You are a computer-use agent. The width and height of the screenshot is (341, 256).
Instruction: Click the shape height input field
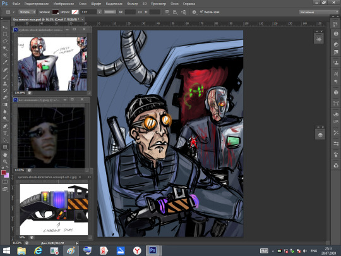[x=155, y=12]
